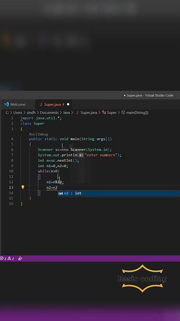Click the Java file icon on Super.java tab
The width and height of the screenshot is (180, 321).
coord(41,104)
